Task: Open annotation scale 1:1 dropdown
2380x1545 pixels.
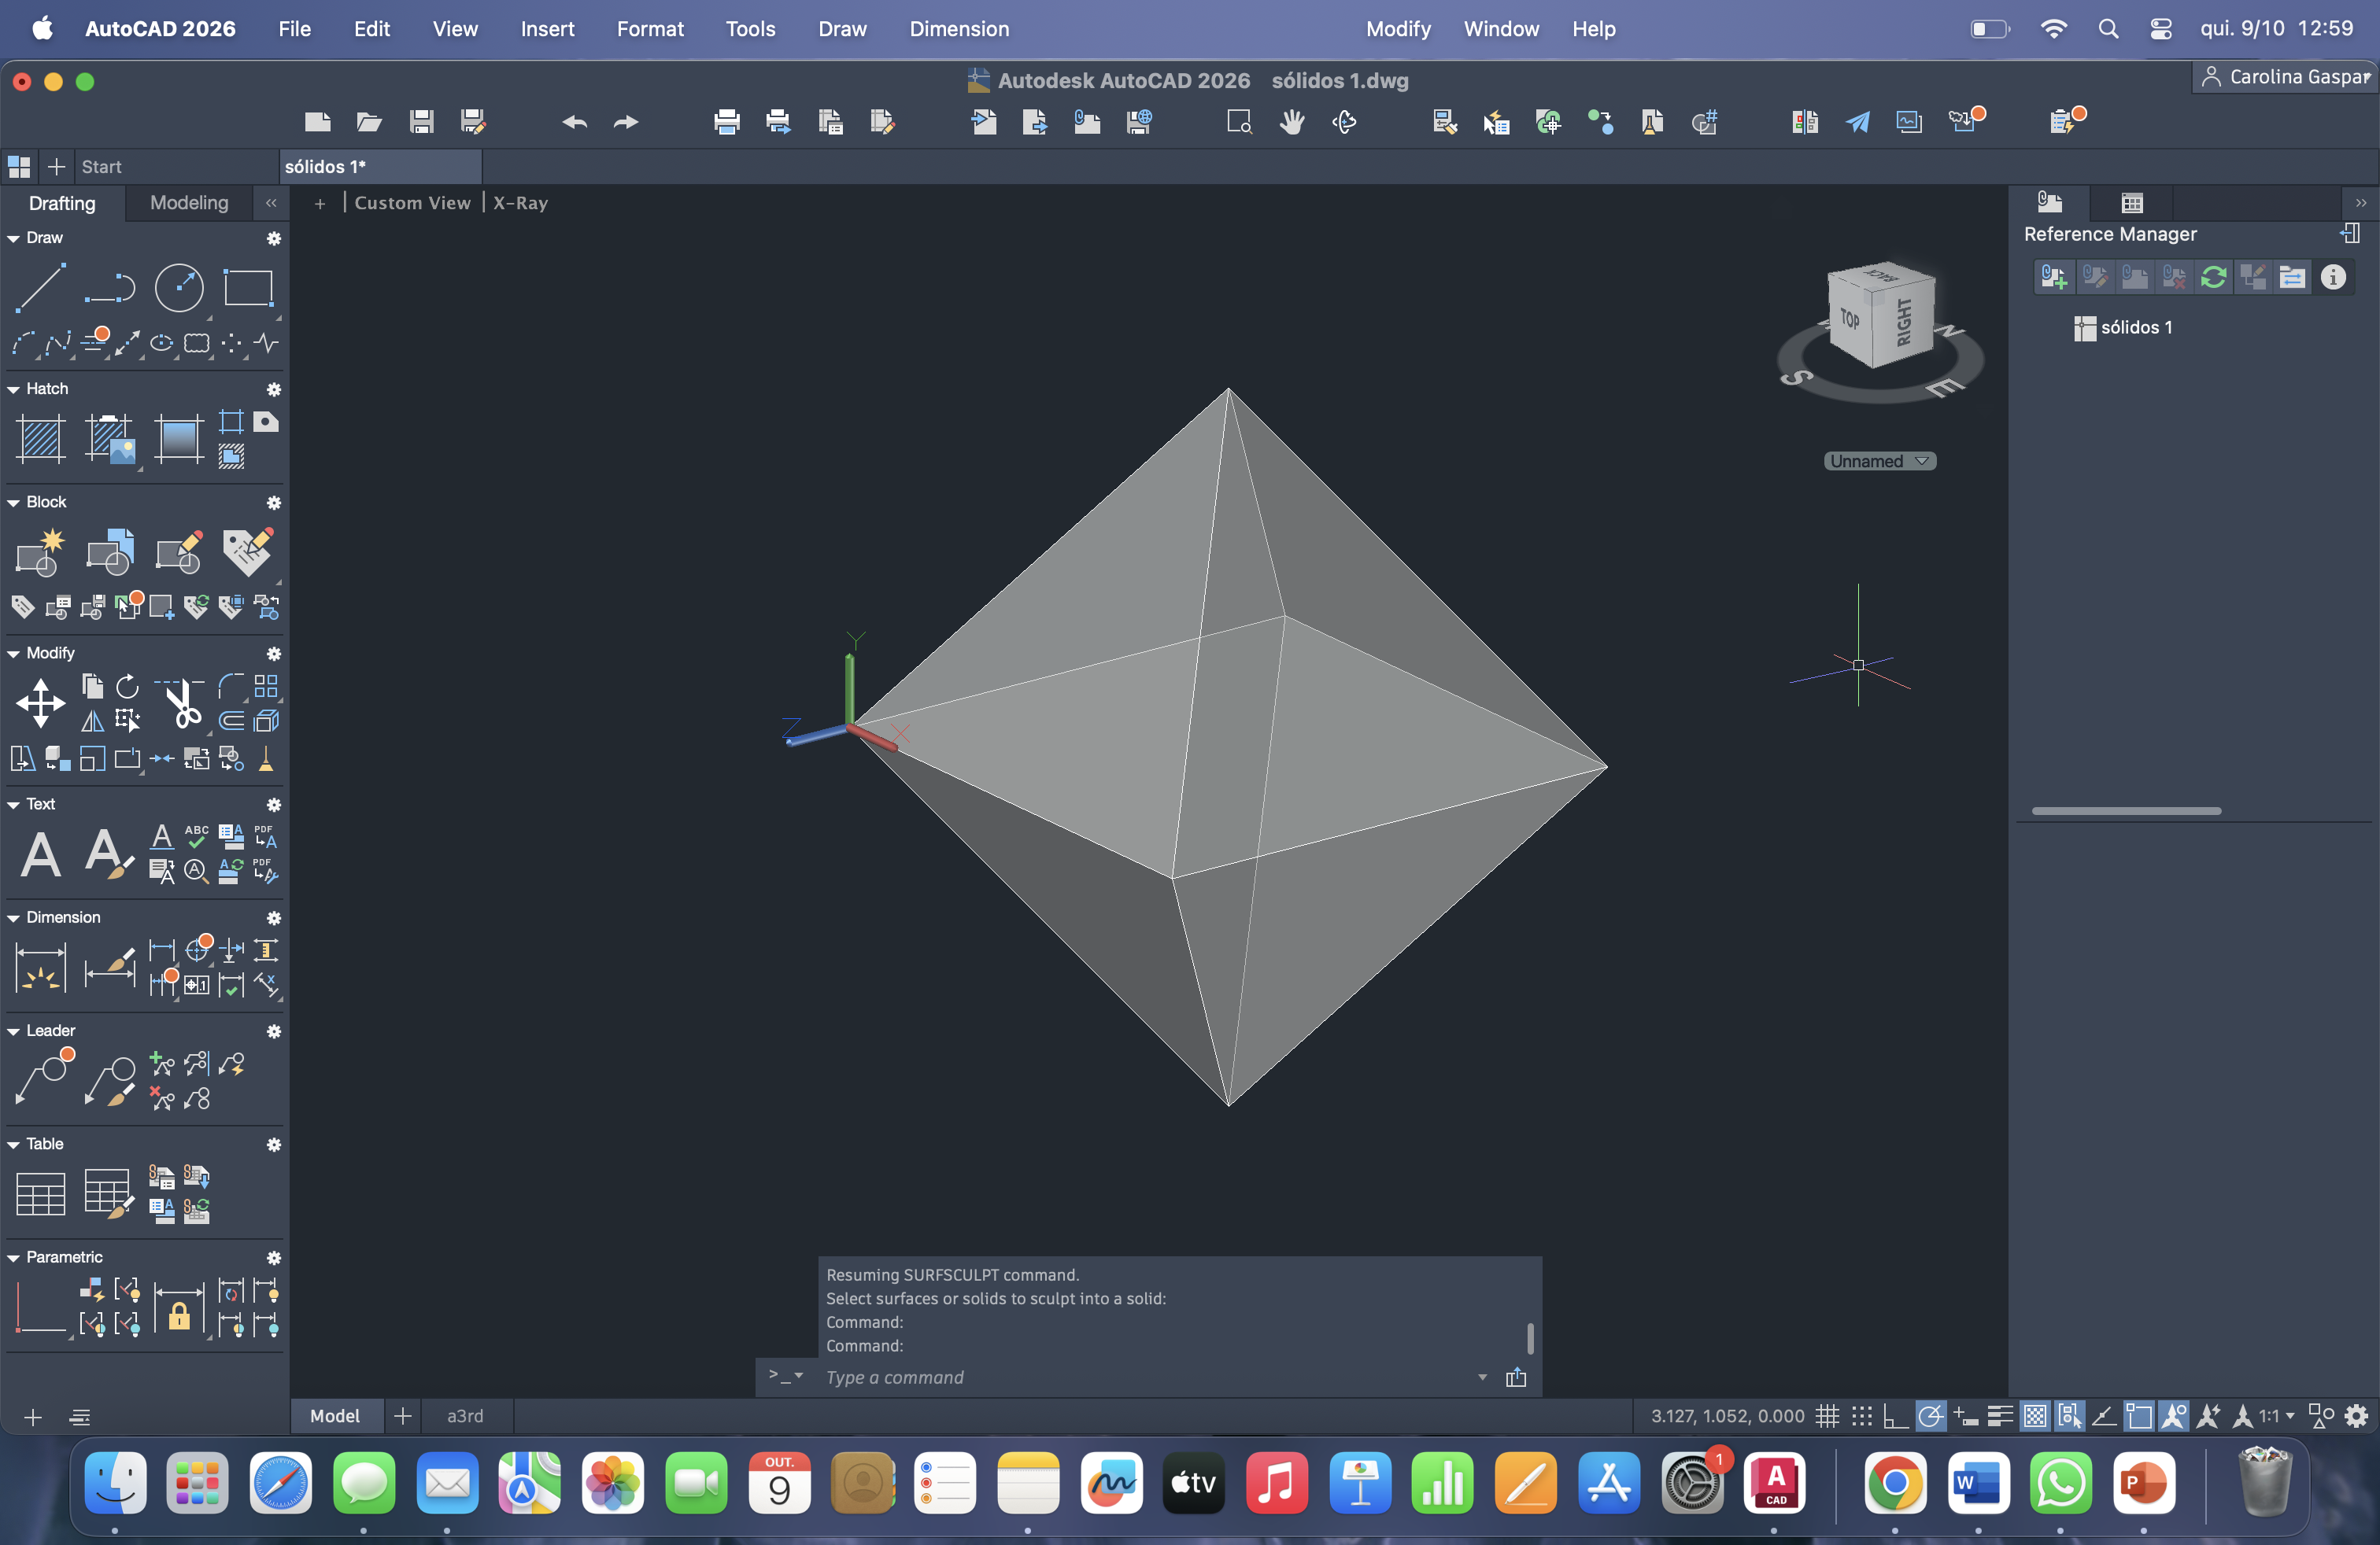Action: tap(2275, 1416)
